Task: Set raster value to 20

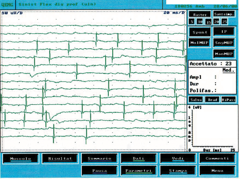Action: coord(217,22)
